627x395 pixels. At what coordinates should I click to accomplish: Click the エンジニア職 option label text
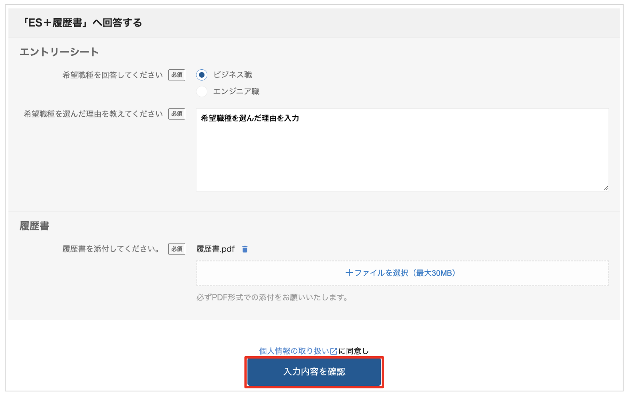click(236, 91)
